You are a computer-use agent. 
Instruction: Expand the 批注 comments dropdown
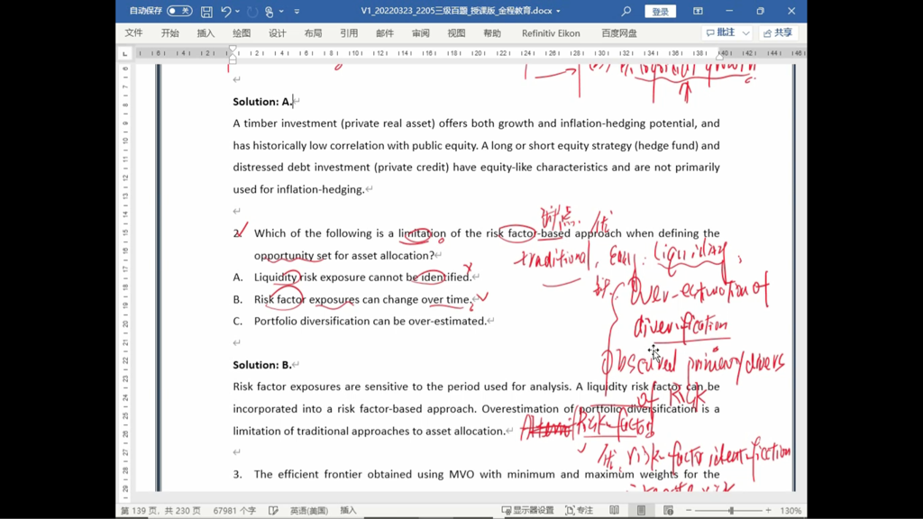pyautogui.click(x=746, y=33)
